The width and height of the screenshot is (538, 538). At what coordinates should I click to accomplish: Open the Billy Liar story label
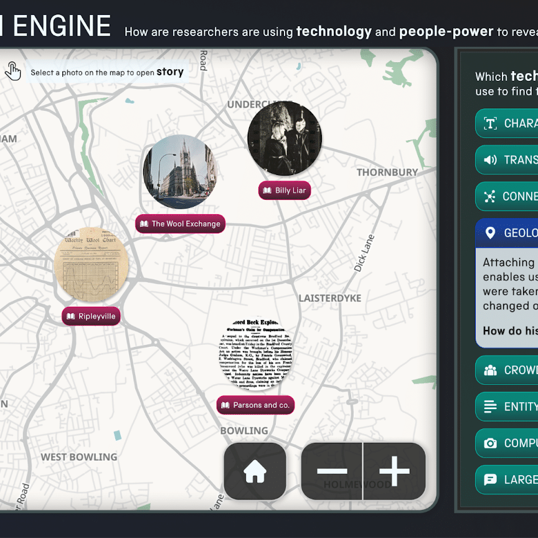[x=285, y=191]
